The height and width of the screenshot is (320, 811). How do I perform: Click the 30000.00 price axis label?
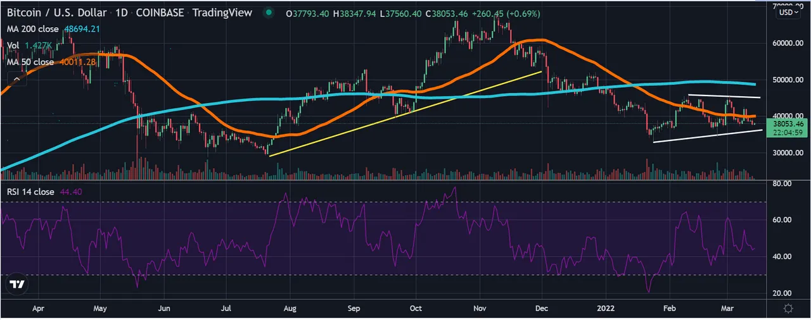point(788,152)
